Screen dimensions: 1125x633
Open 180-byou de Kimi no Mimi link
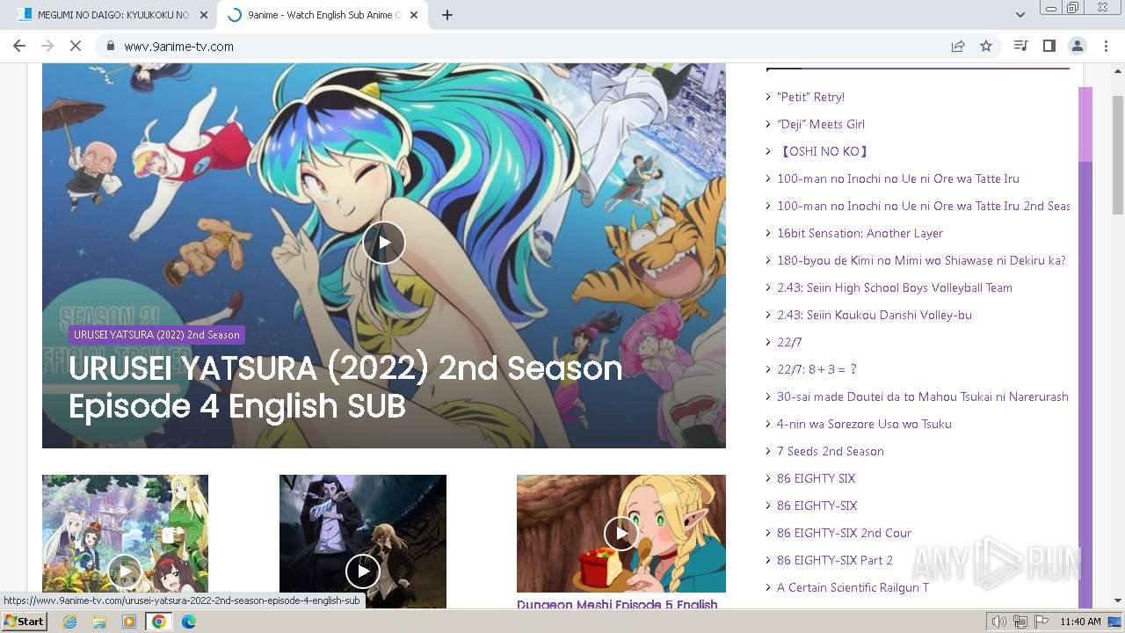921,260
